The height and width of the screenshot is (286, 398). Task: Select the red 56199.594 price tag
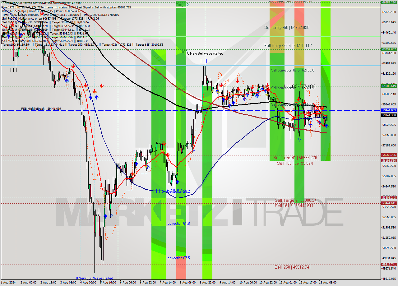(389, 161)
